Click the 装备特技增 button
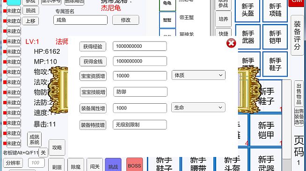The image size is (306, 171). pos(93,125)
